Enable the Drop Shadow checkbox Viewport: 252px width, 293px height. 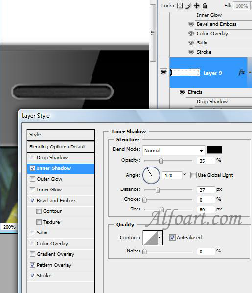(32, 158)
